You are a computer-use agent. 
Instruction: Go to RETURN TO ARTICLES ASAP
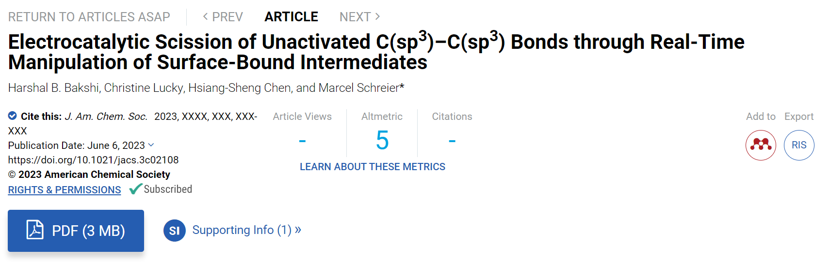[89, 17]
